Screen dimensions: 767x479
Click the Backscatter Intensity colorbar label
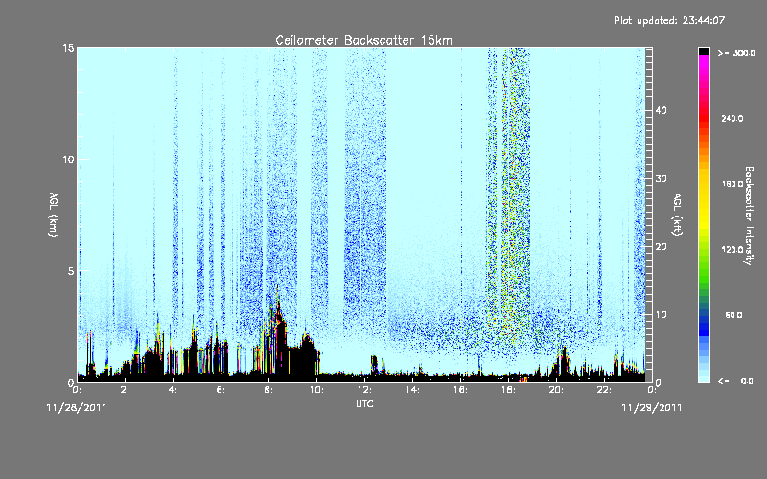(x=749, y=216)
